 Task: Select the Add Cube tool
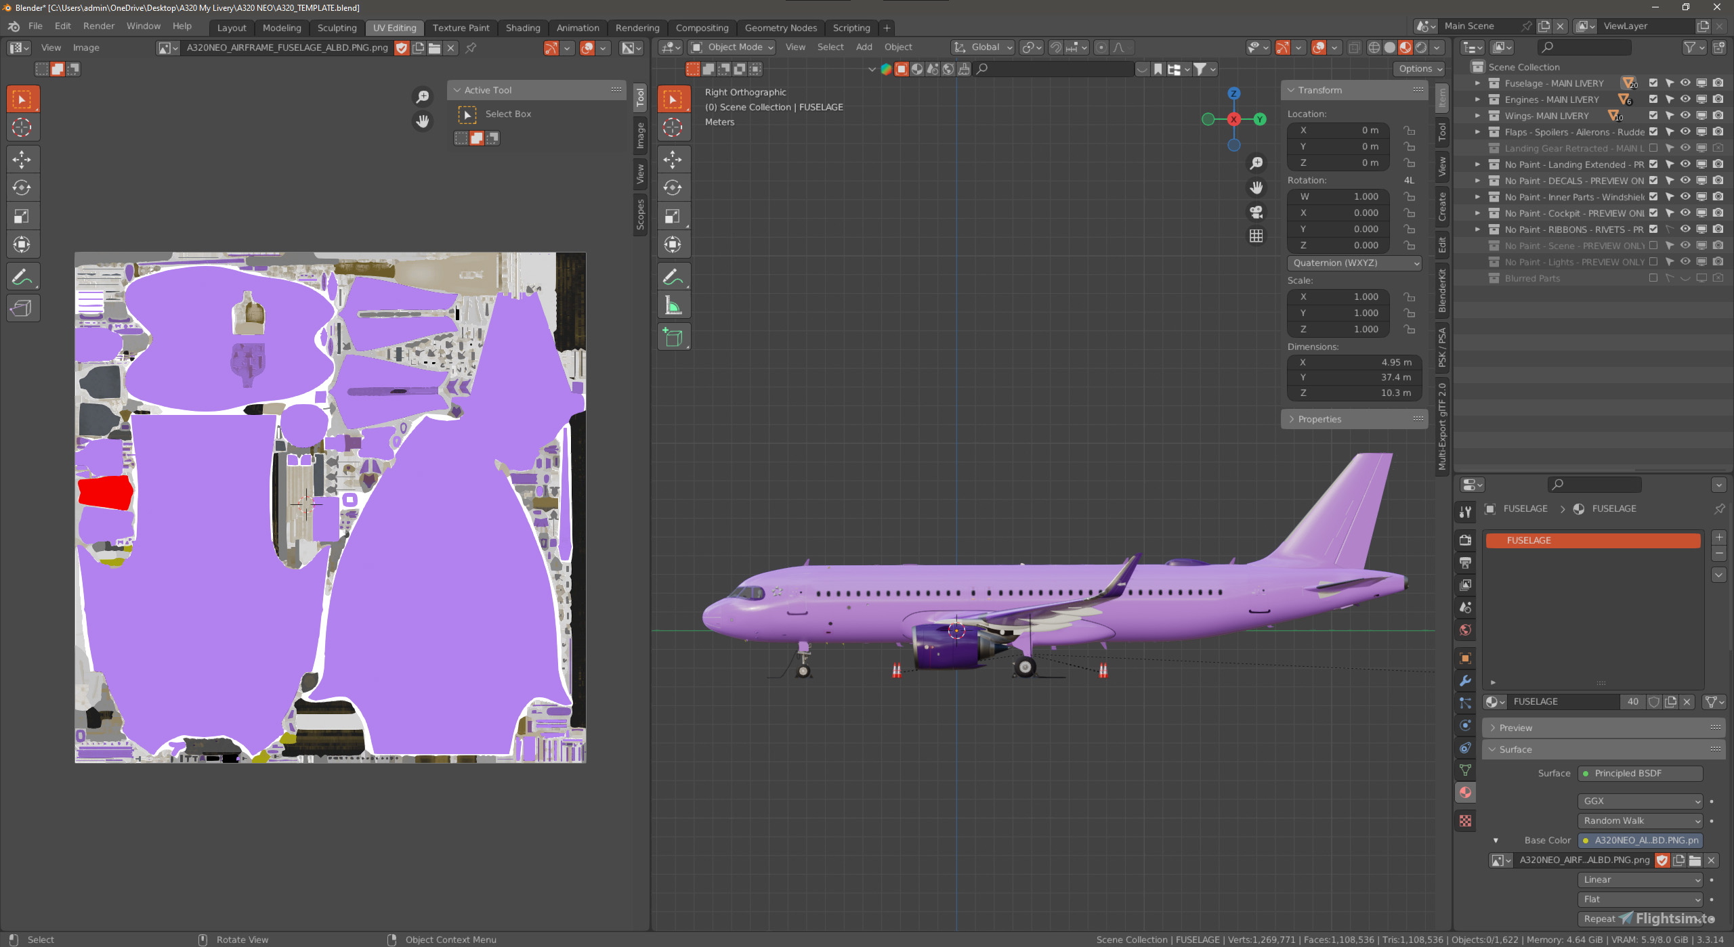coord(673,336)
